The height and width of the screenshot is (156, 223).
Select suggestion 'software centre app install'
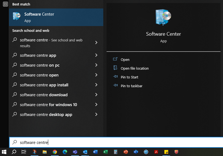56,85
